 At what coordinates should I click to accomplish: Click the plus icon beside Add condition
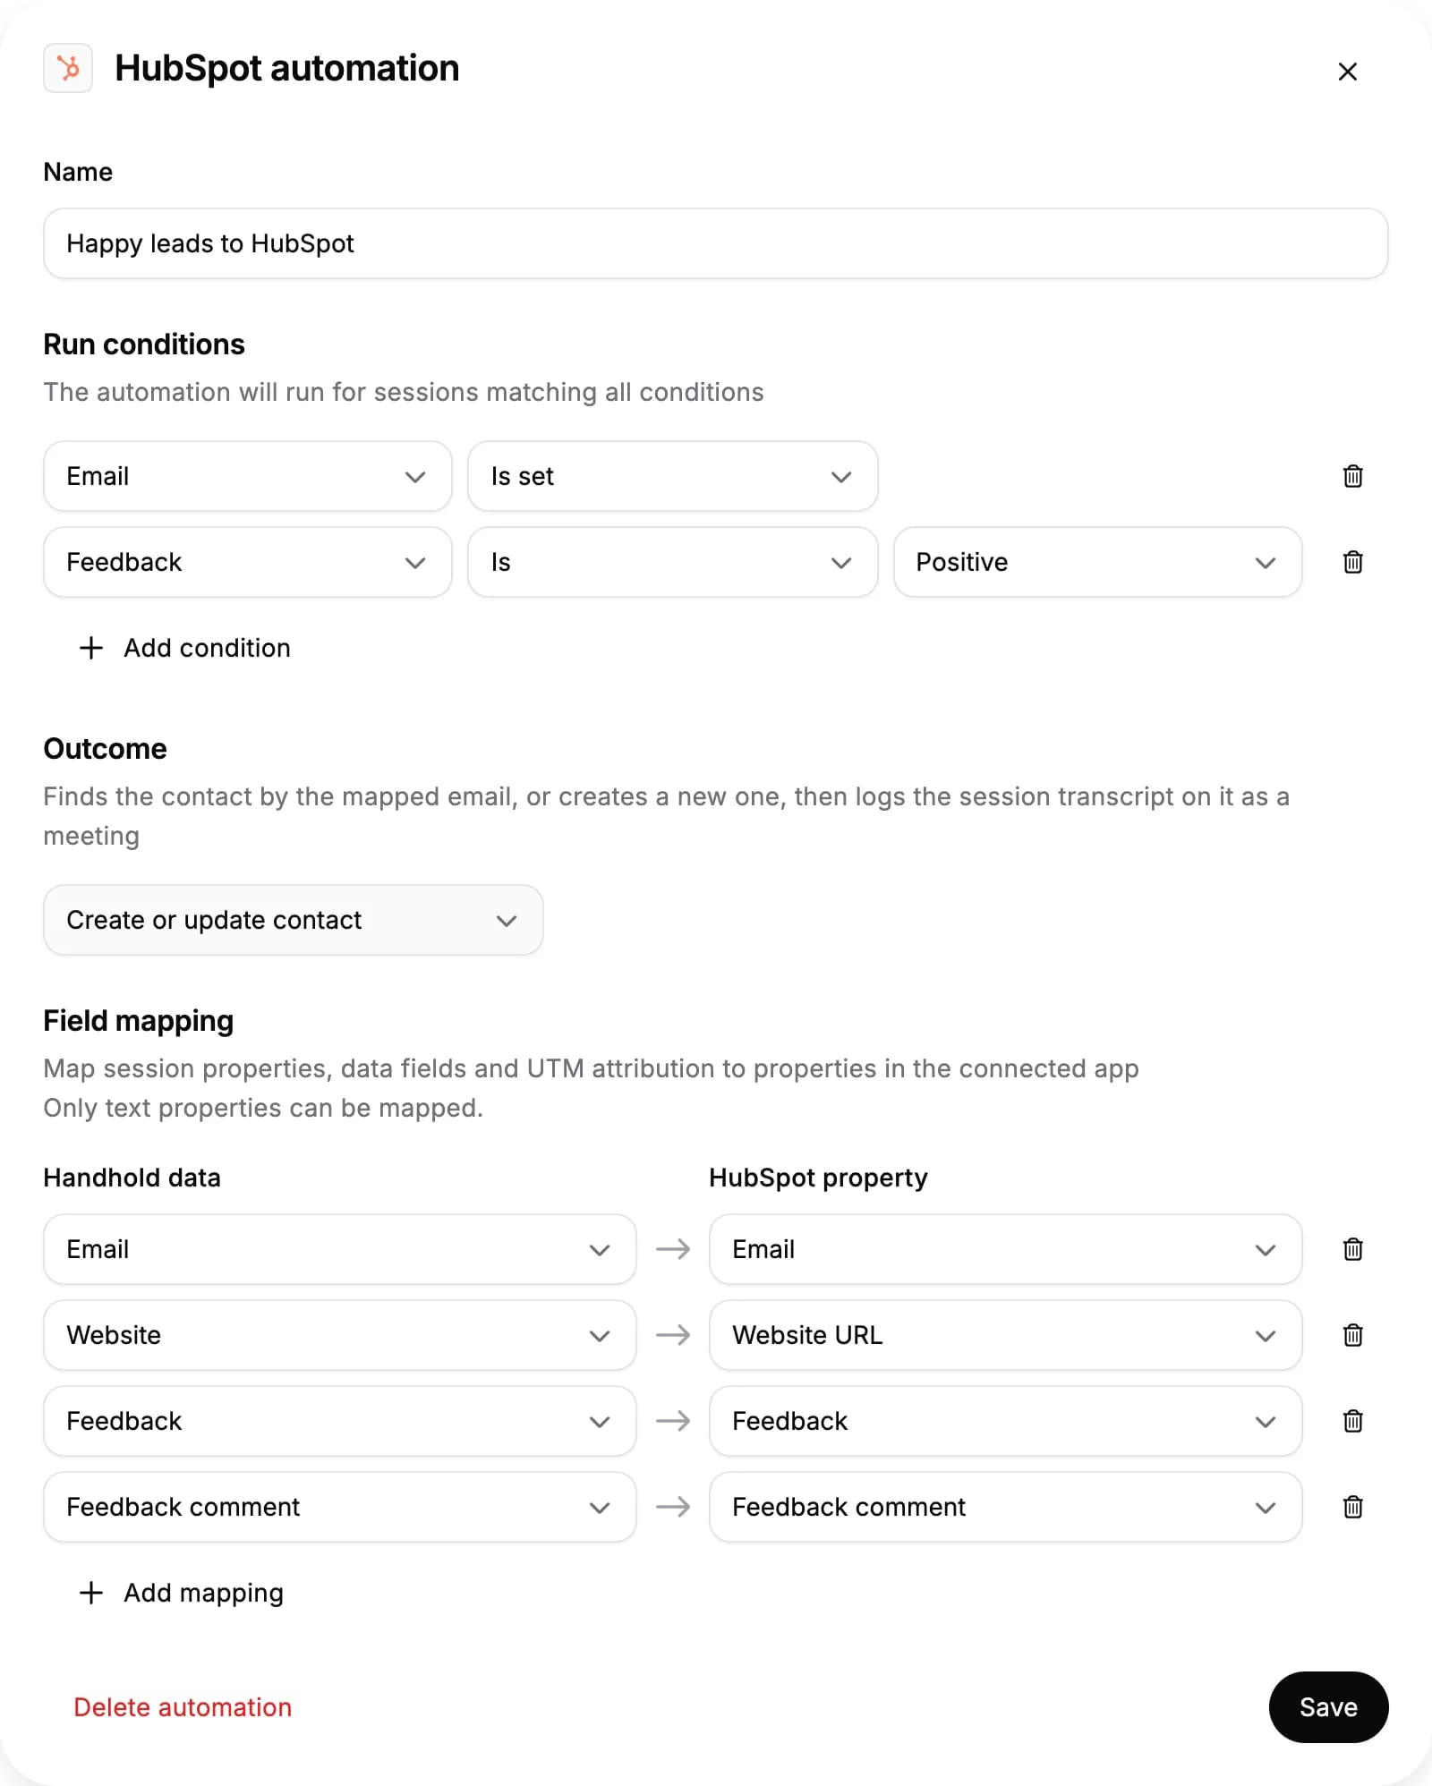tap(91, 648)
